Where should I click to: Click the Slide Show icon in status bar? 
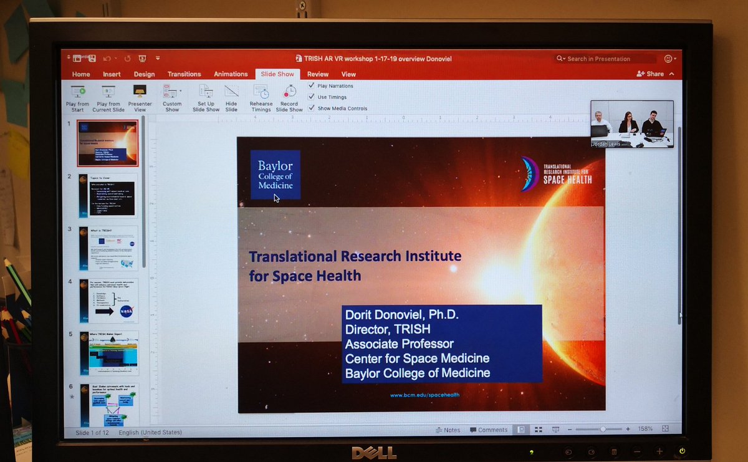click(x=555, y=430)
